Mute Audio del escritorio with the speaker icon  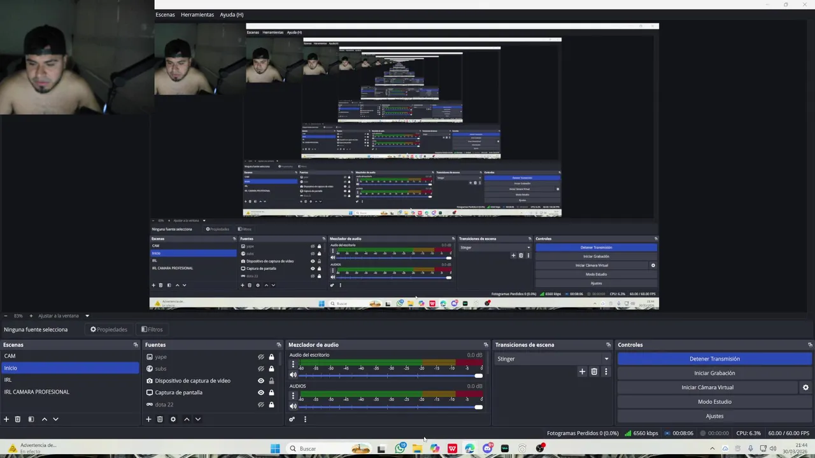click(x=294, y=375)
